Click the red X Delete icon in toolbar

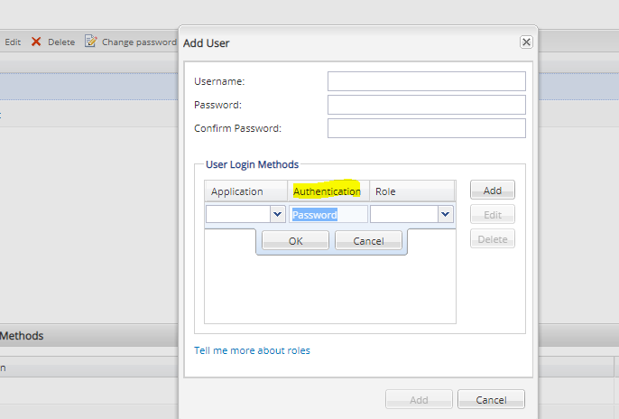coord(37,42)
